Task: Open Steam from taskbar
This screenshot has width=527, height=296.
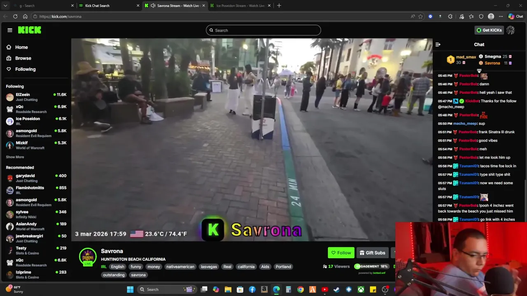Action: coord(336,289)
